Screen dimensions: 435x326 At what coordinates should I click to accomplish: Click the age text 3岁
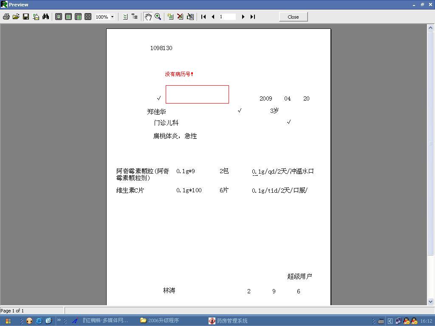(x=274, y=111)
